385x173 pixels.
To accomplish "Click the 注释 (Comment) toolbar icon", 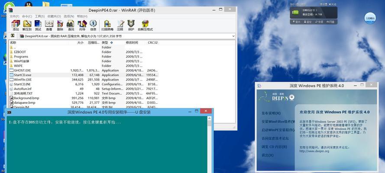I will tap(120, 25).
